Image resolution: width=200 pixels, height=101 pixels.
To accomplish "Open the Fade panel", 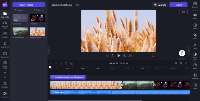I will pos(195,26).
